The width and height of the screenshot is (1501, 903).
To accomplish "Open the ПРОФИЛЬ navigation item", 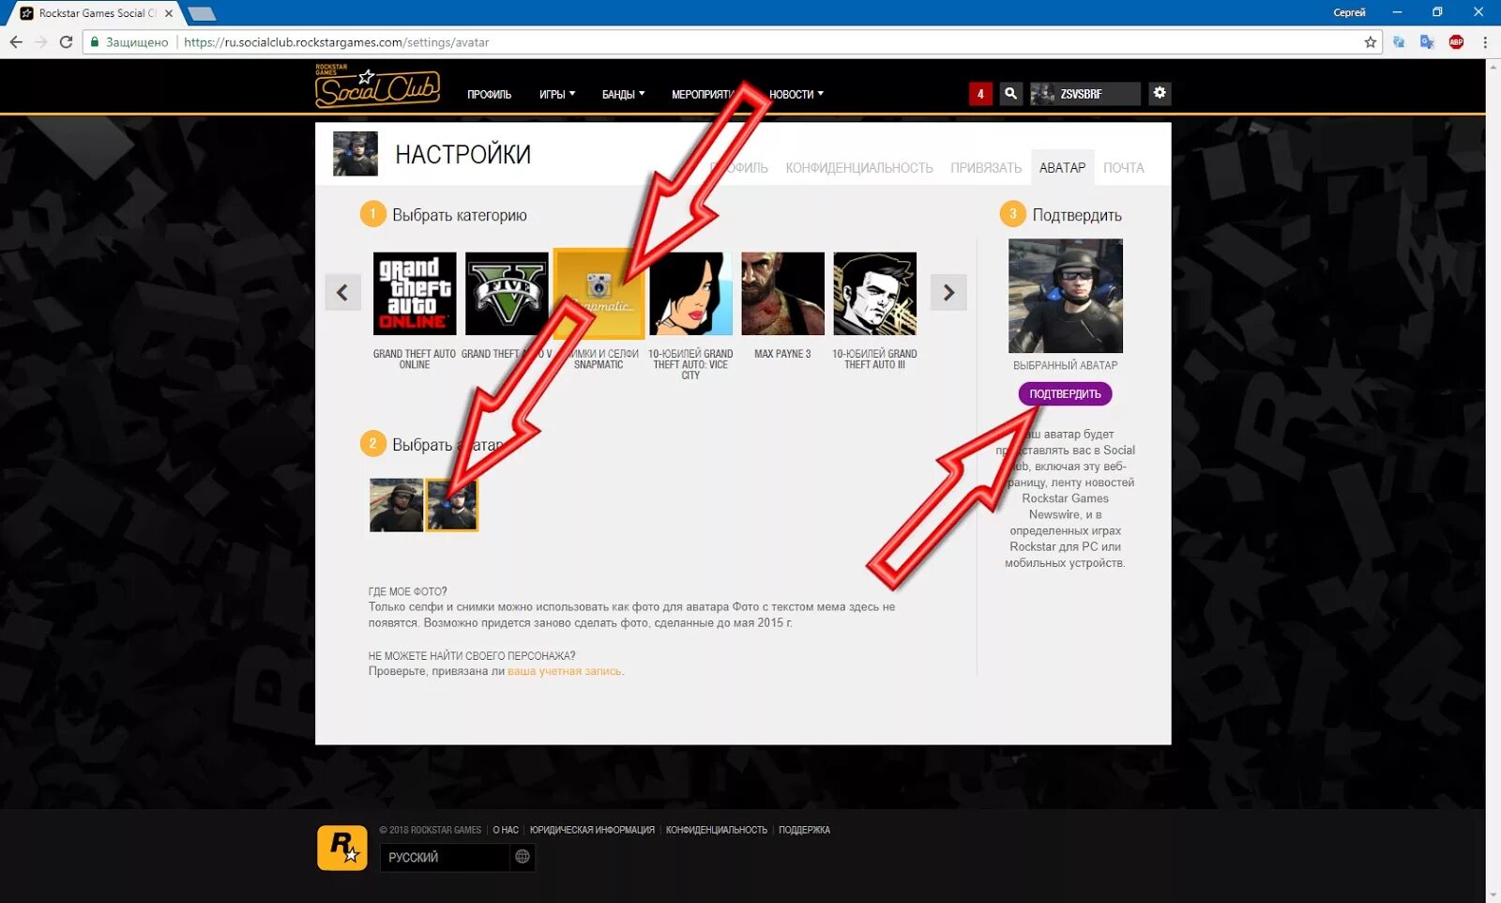I will pos(490,94).
